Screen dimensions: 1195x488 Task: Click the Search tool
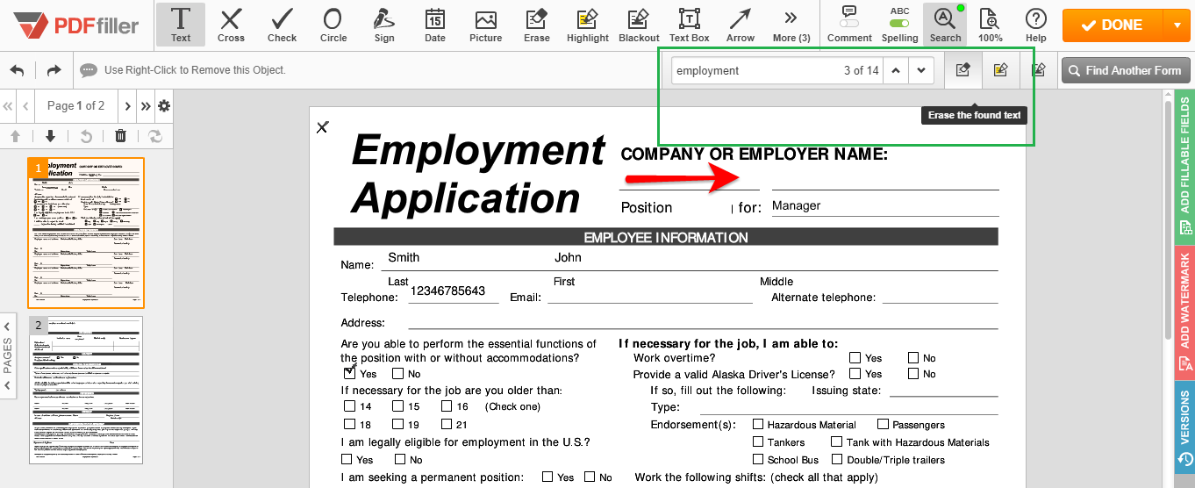tap(945, 25)
